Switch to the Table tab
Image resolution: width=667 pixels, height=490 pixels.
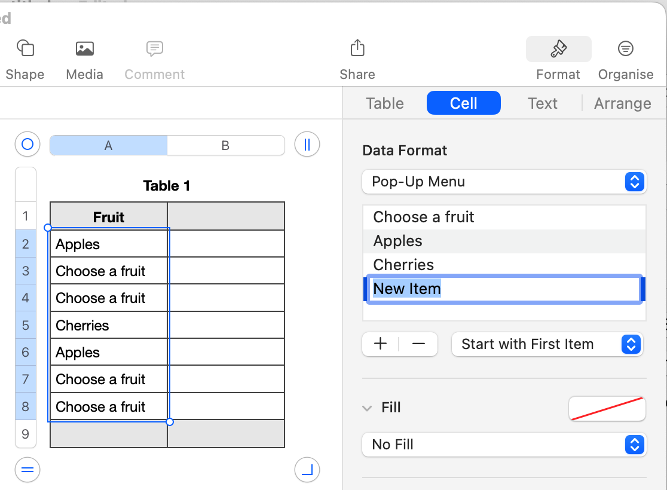[385, 103]
